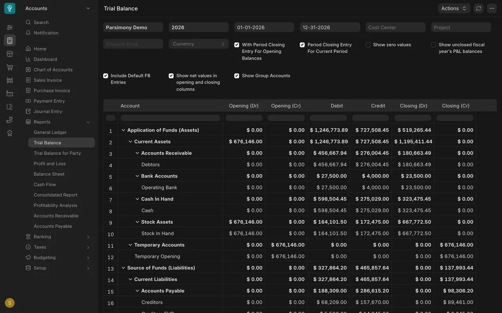502x313 pixels.
Task: Click the Sales Invoice document icon
Action: click(x=28, y=80)
